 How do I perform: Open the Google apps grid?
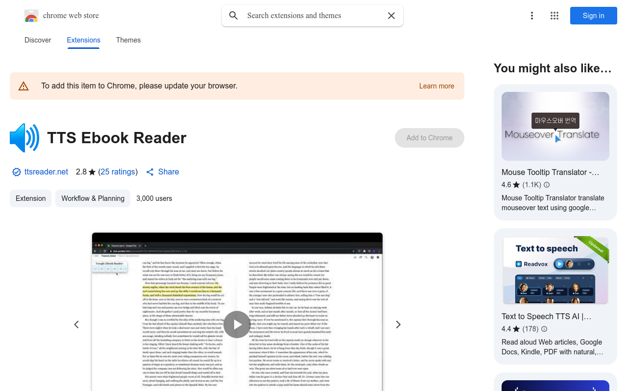click(555, 16)
